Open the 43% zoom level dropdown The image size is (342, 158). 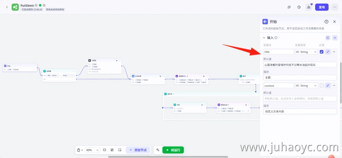[x=92, y=150]
